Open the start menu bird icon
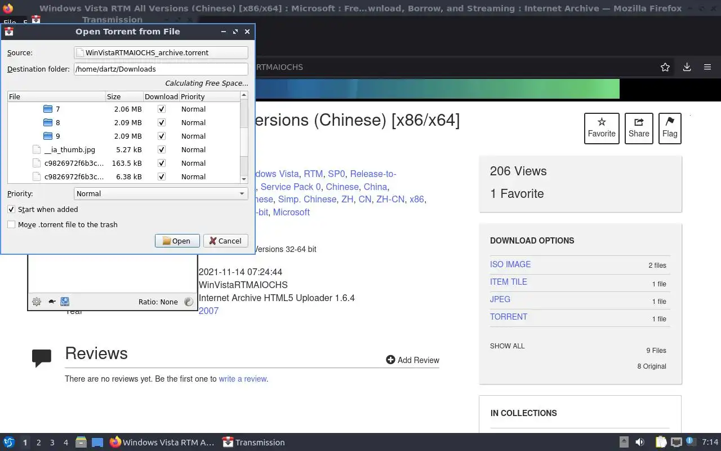 pyautogui.click(x=8, y=443)
